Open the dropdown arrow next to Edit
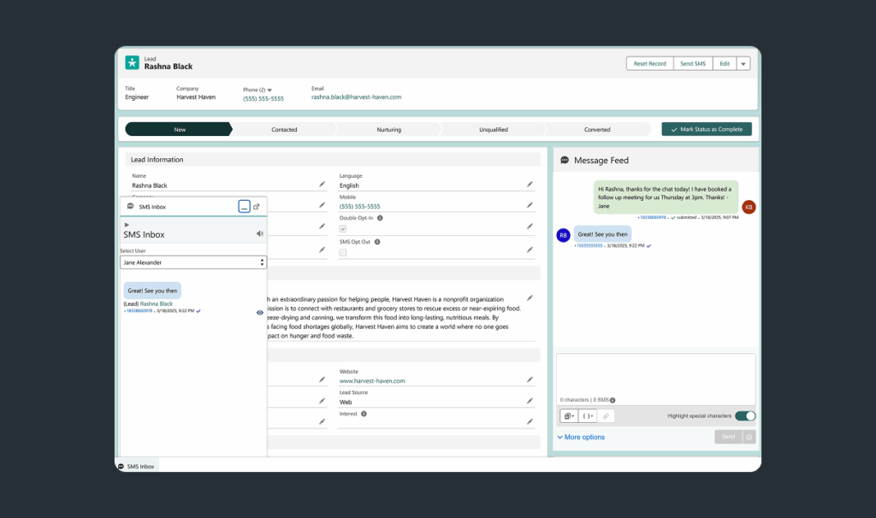Image resolution: width=876 pixels, height=518 pixels. pos(743,64)
